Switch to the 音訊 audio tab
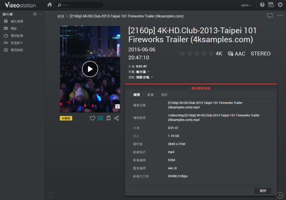286x200 pixels. [164, 95]
